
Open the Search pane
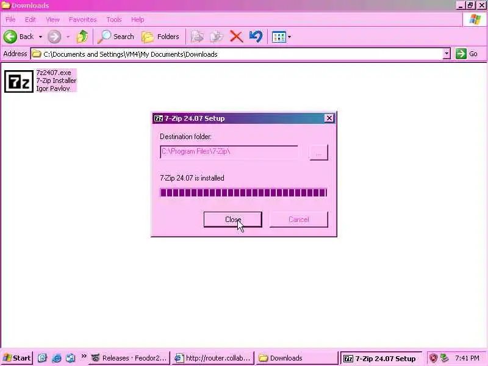point(116,37)
